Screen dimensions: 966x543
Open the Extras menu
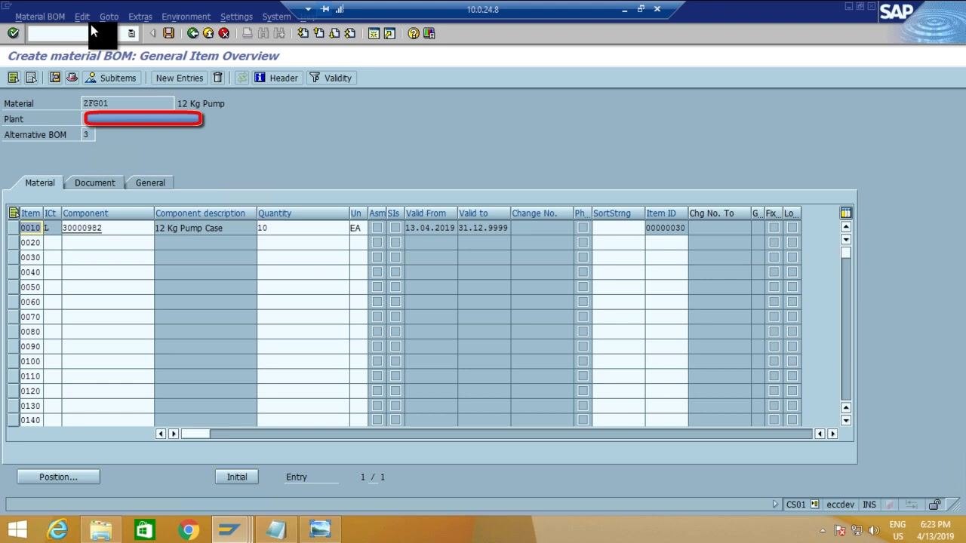[x=140, y=17]
